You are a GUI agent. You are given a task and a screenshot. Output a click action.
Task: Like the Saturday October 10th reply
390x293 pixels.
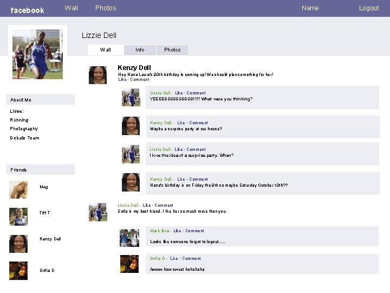181,179
